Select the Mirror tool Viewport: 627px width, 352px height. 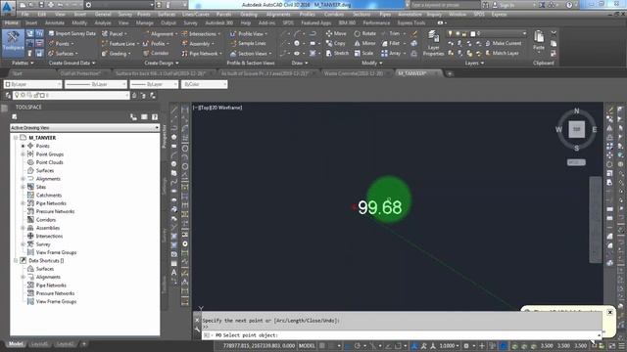click(364, 43)
